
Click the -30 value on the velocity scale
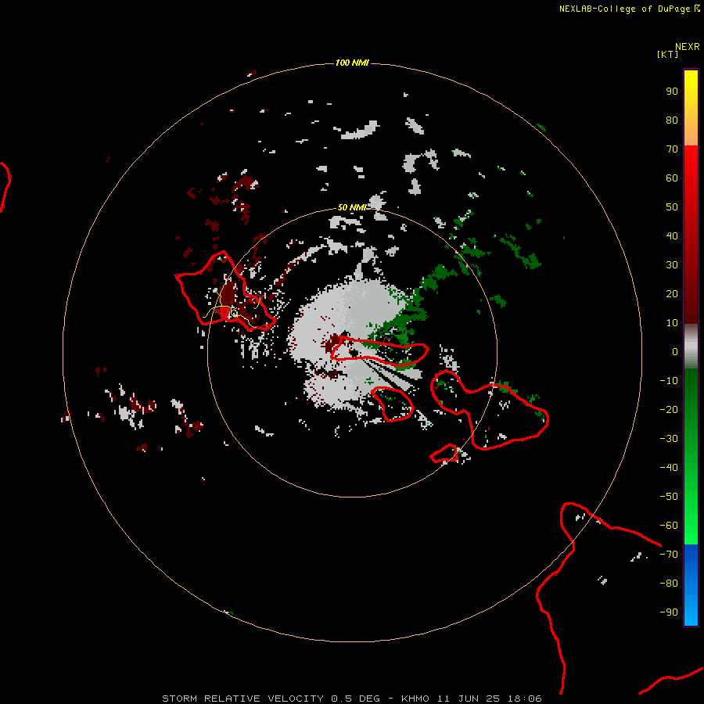669,439
